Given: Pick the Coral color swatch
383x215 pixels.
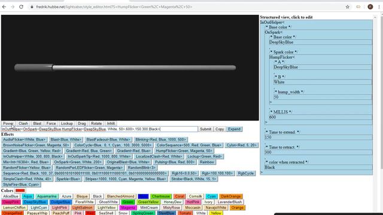Looking at the screenshot, I should (x=180, y=196).
